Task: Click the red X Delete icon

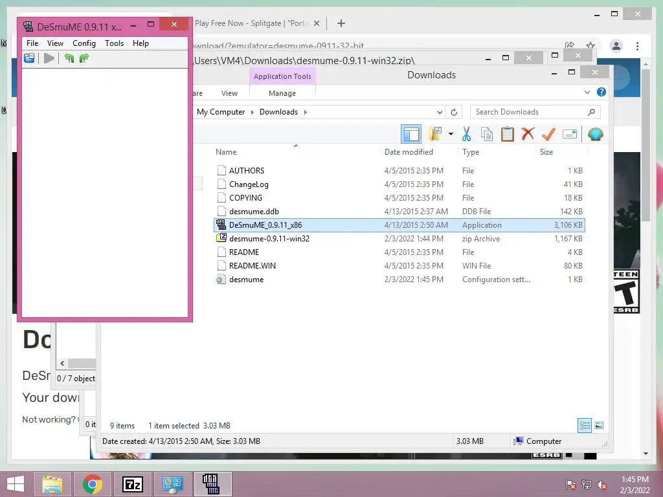Action: (528, 134)
